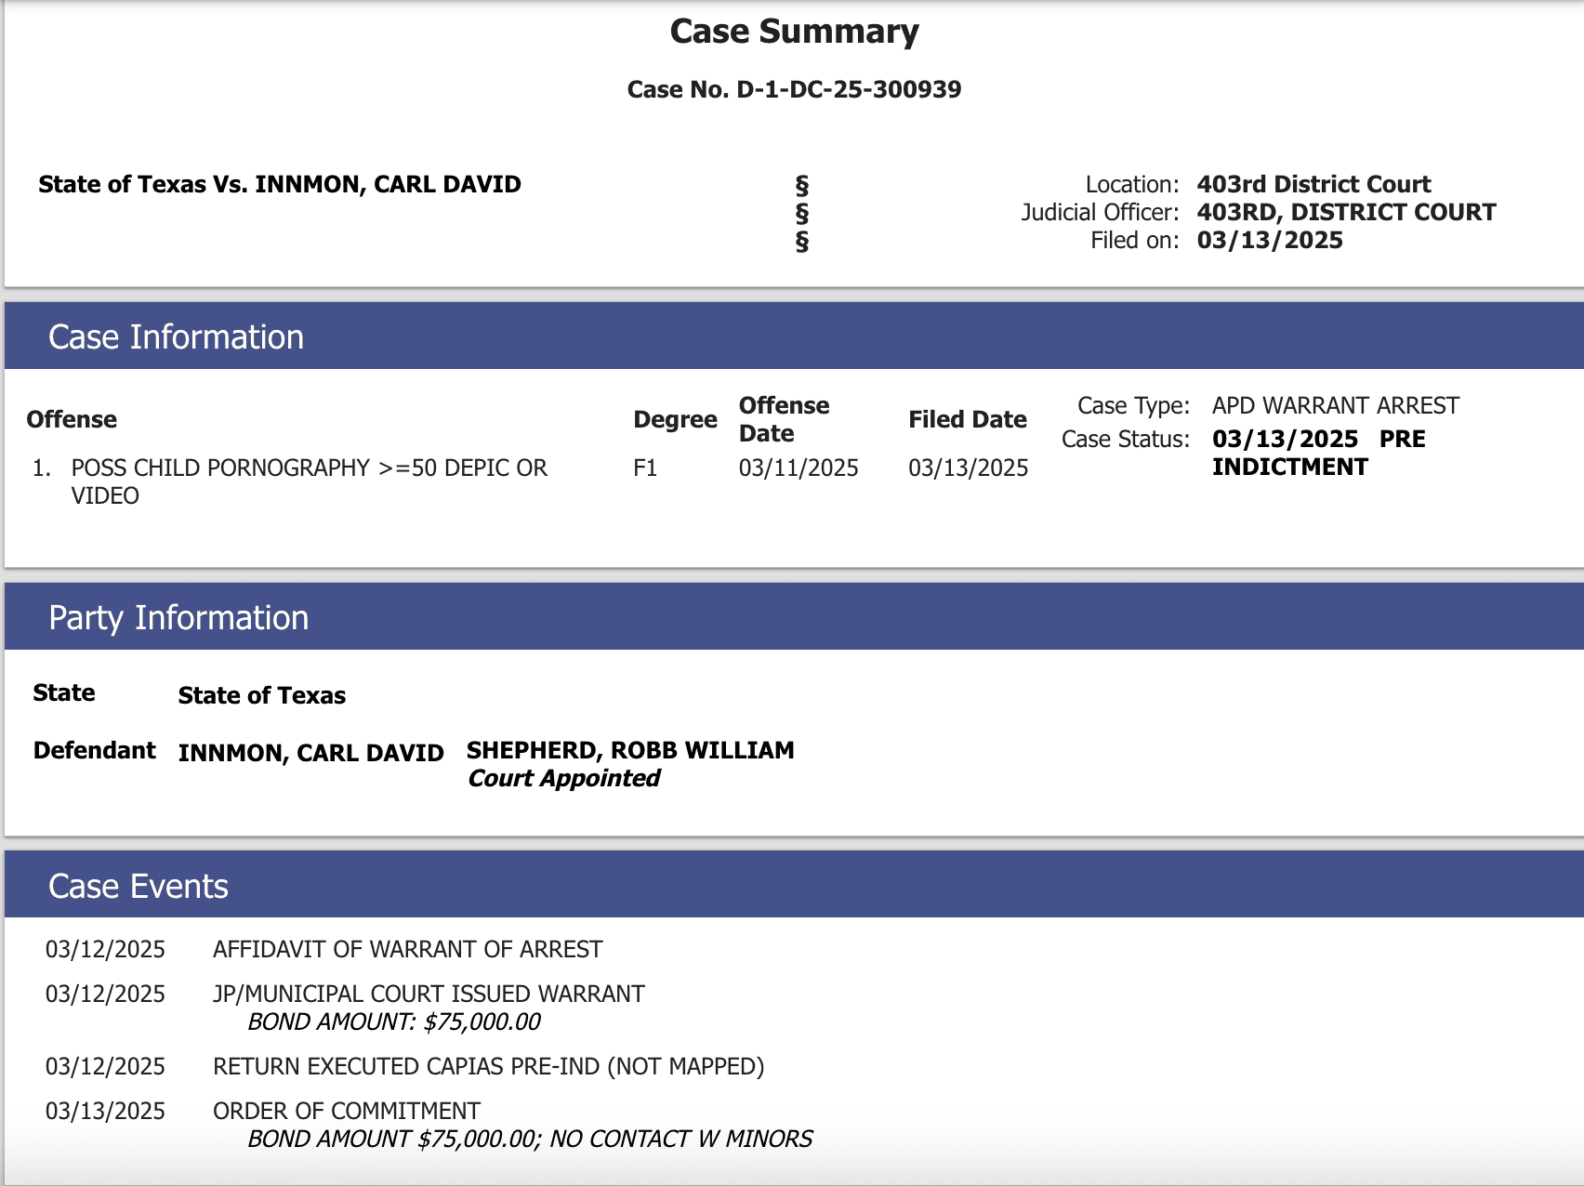Click the 403rd District Court location
Image resolution: width=1584 pixels, height=1186 pixels.
pyautogui.click(x=1313, y=184)
